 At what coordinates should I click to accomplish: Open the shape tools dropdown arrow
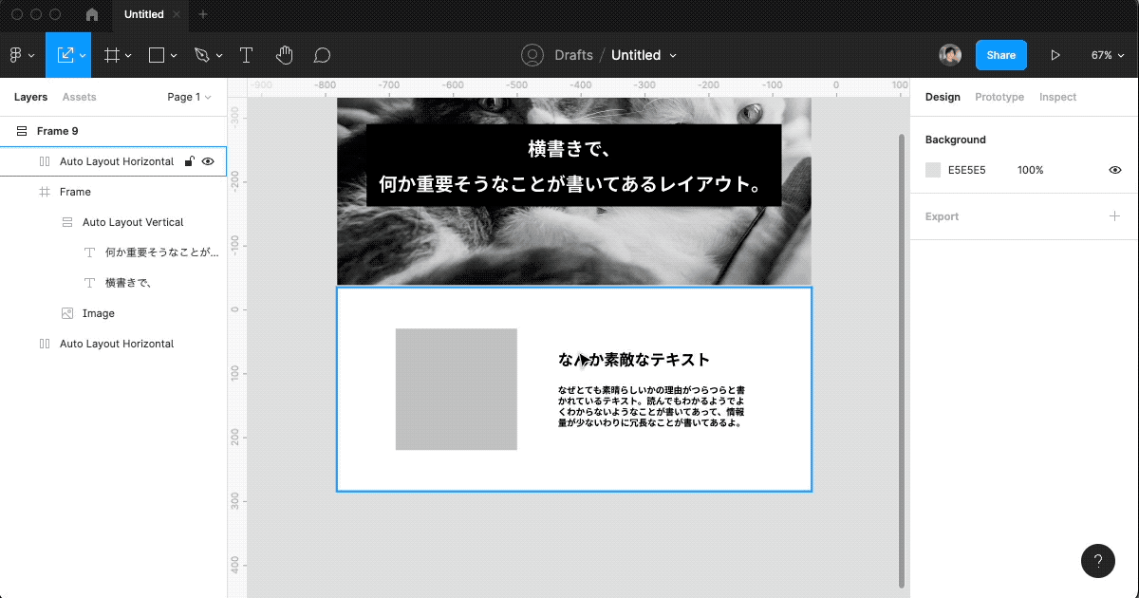coord(174,55)
